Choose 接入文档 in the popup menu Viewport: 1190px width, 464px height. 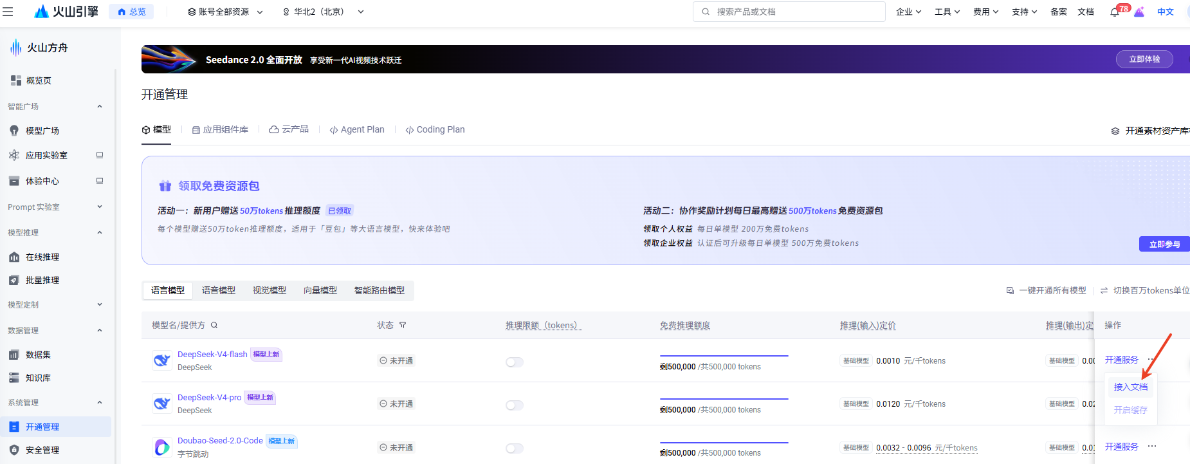click(x=1131, y=387)
